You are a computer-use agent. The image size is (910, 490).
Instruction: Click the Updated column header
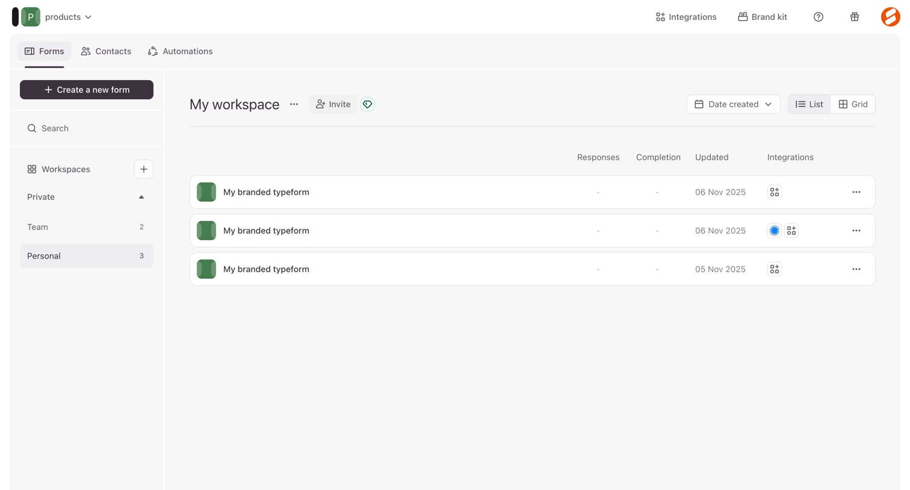tap(711, 157)
